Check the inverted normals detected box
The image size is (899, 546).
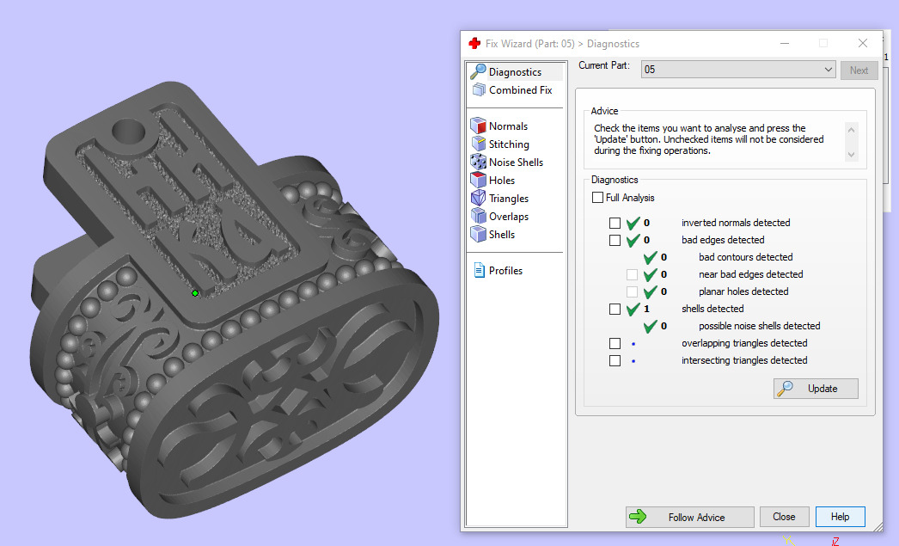point(615,223)
